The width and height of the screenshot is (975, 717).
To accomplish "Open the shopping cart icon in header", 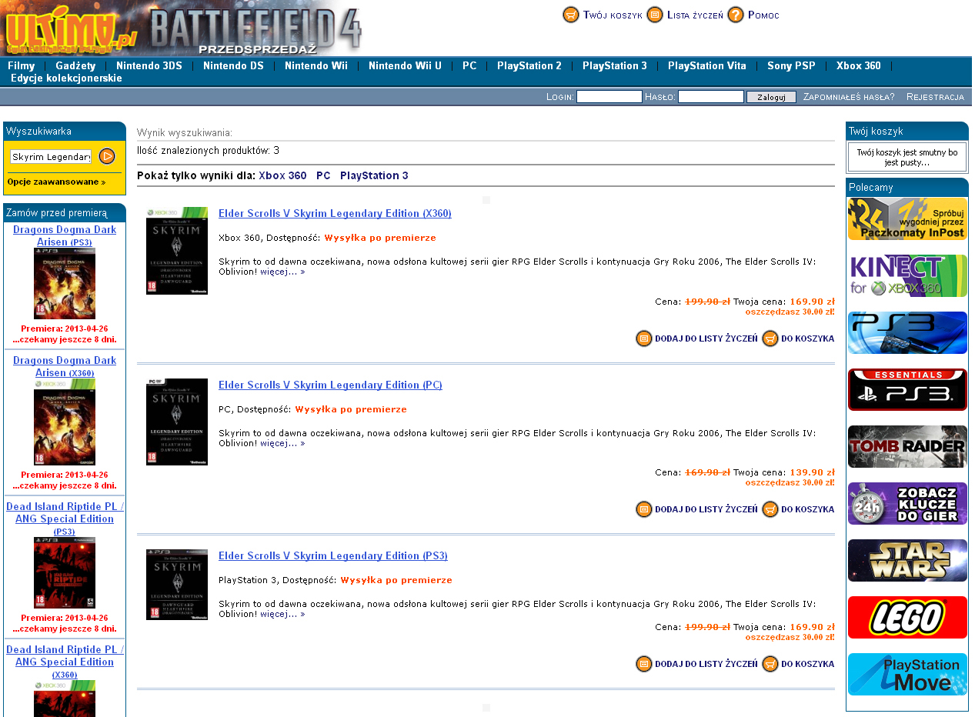I will coord(571,15).
